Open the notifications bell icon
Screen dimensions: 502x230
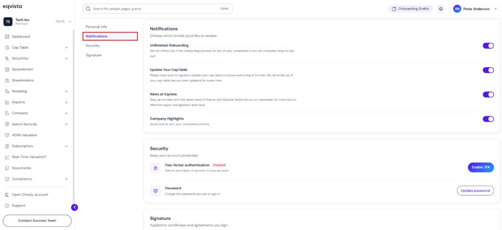tap(441, 9)
